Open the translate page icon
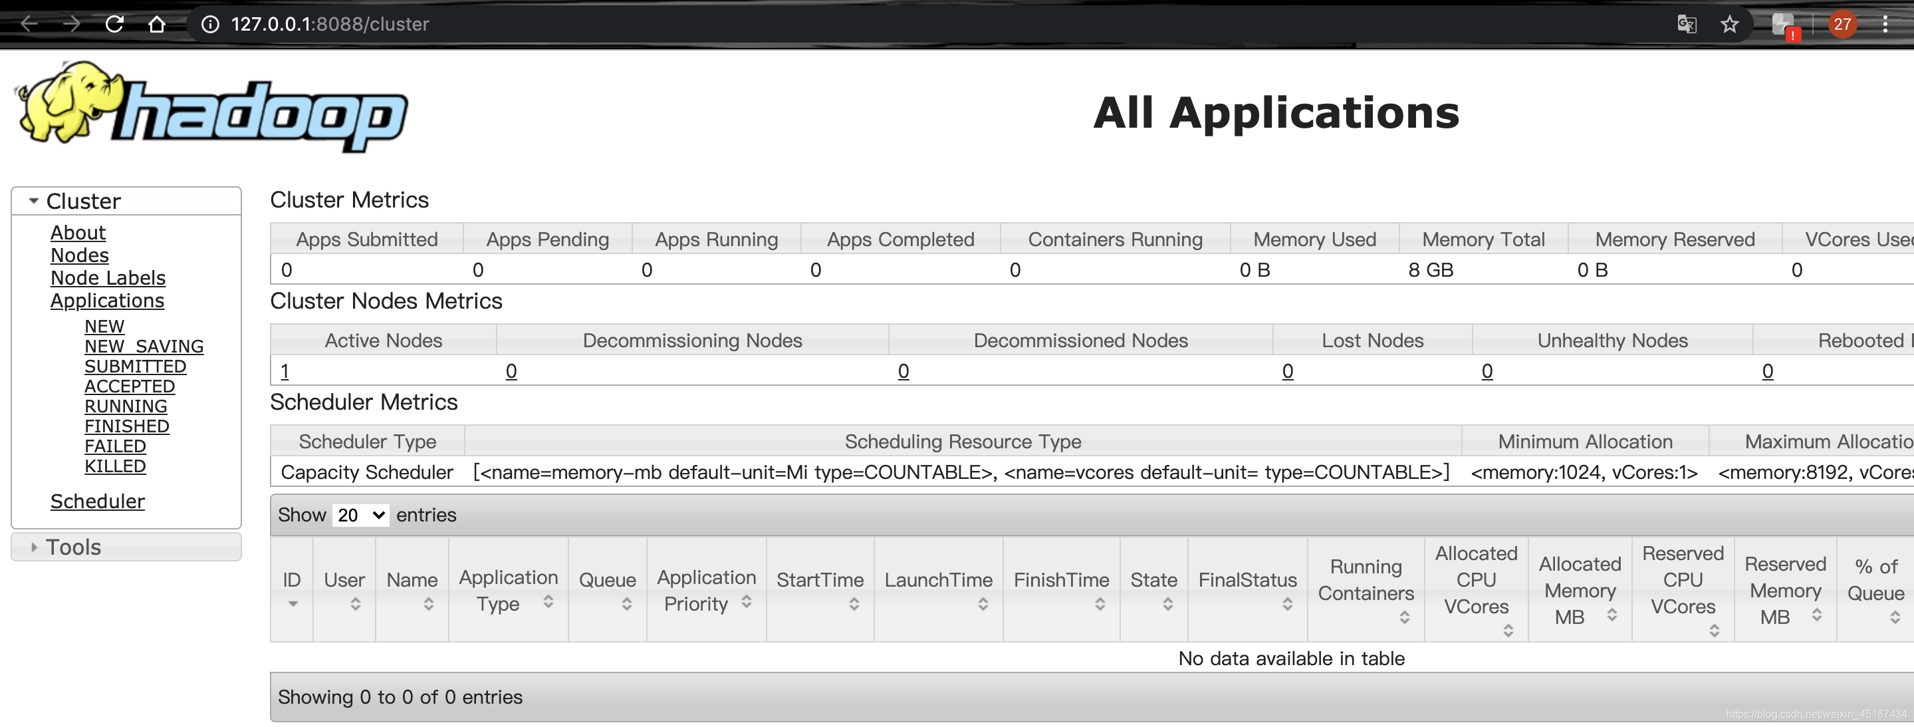This screenshot has height=727, width=1914. (x=1687, y=24)
